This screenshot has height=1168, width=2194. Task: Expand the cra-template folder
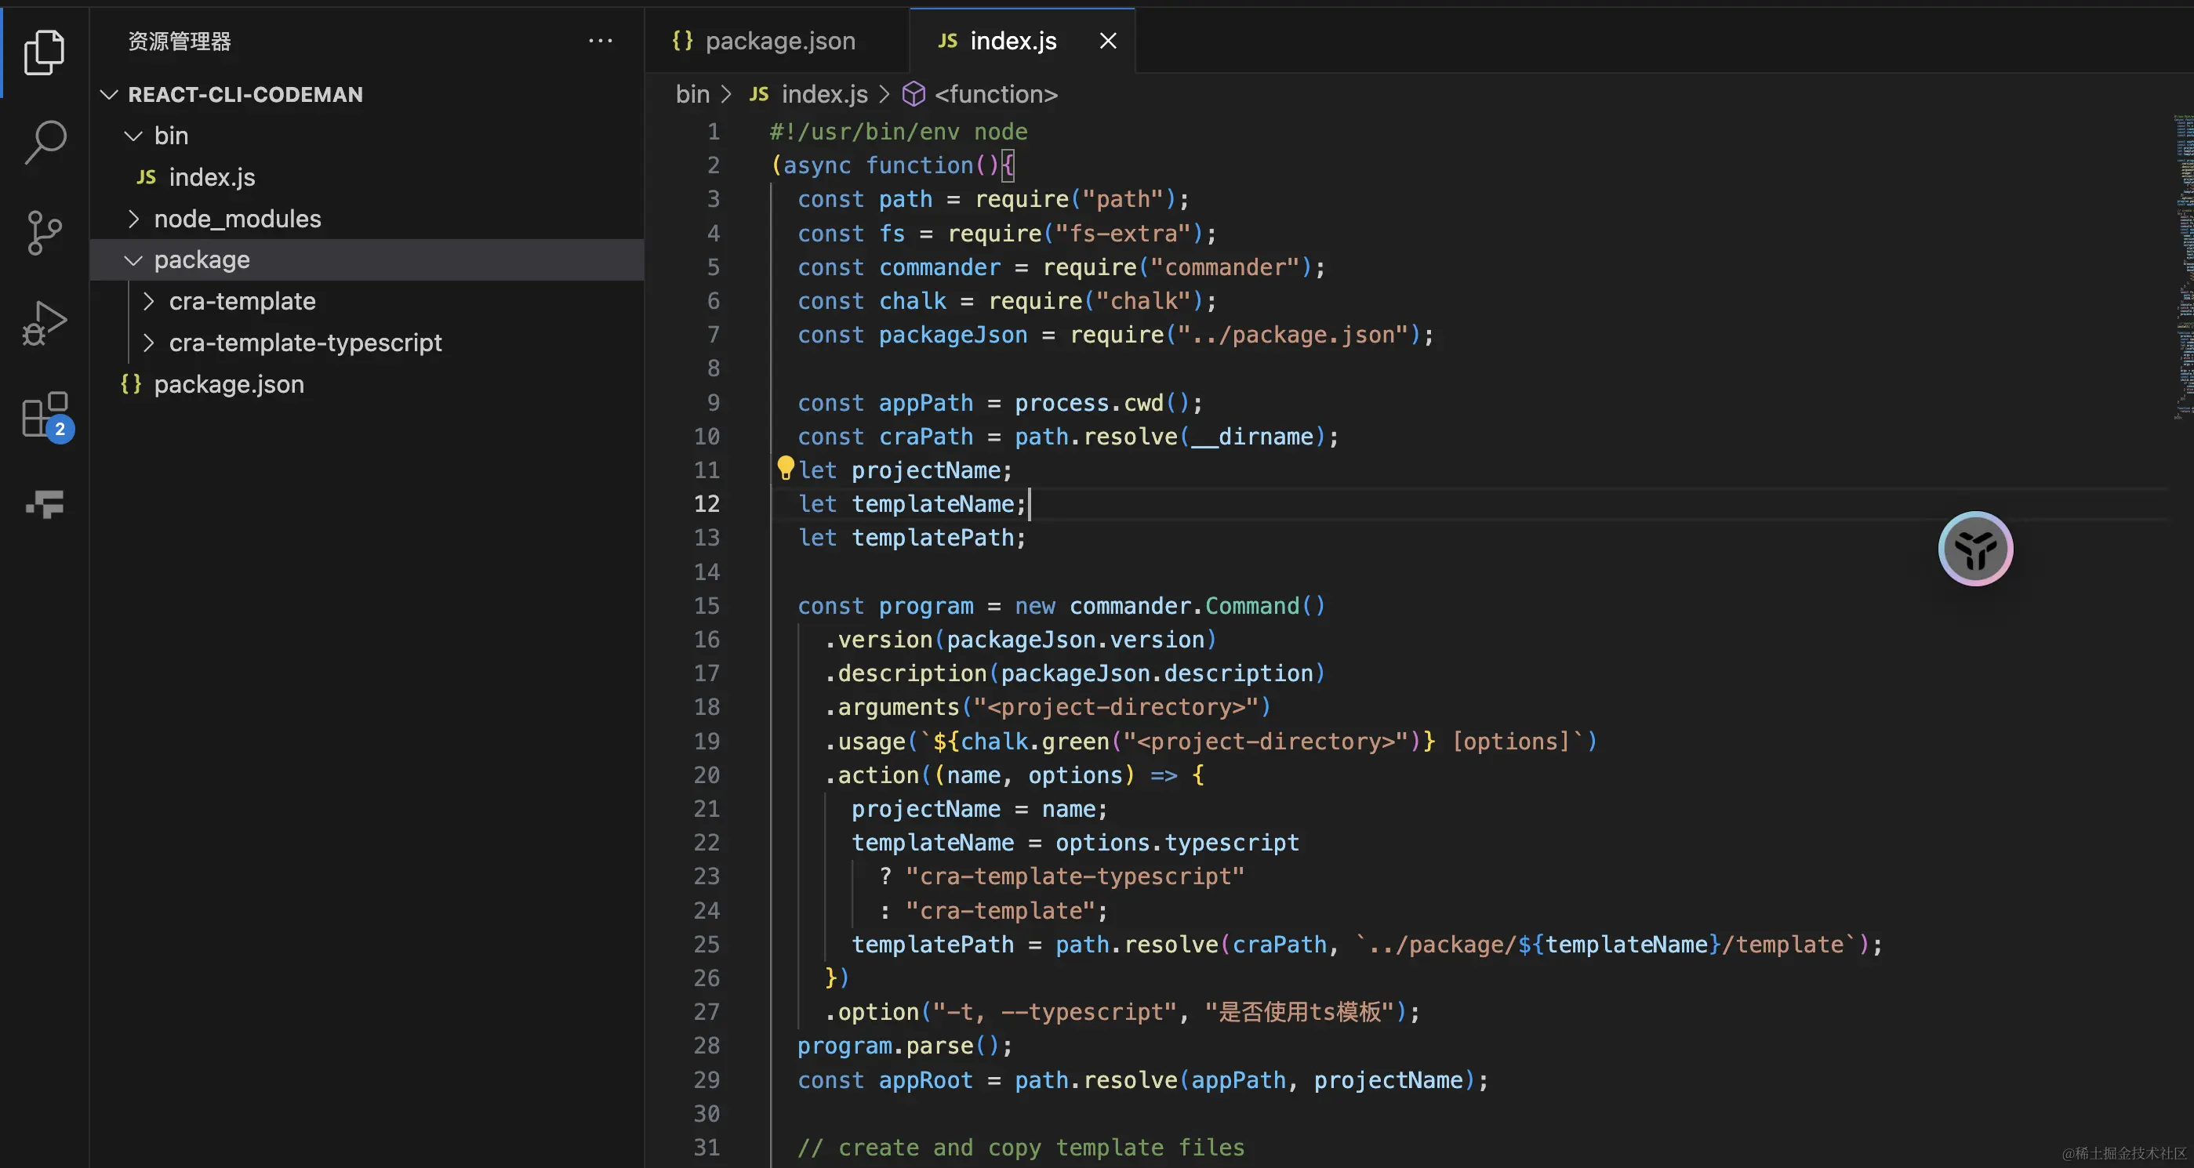149,301
